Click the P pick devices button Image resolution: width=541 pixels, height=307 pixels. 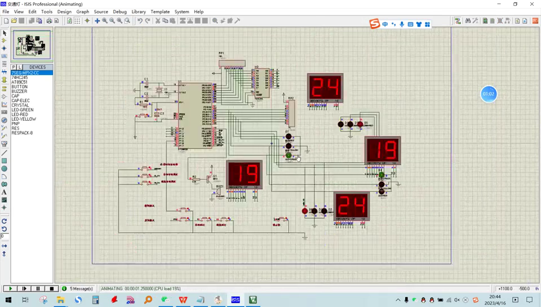pos(14,67)
